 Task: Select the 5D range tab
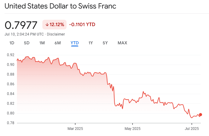[27, 43]
